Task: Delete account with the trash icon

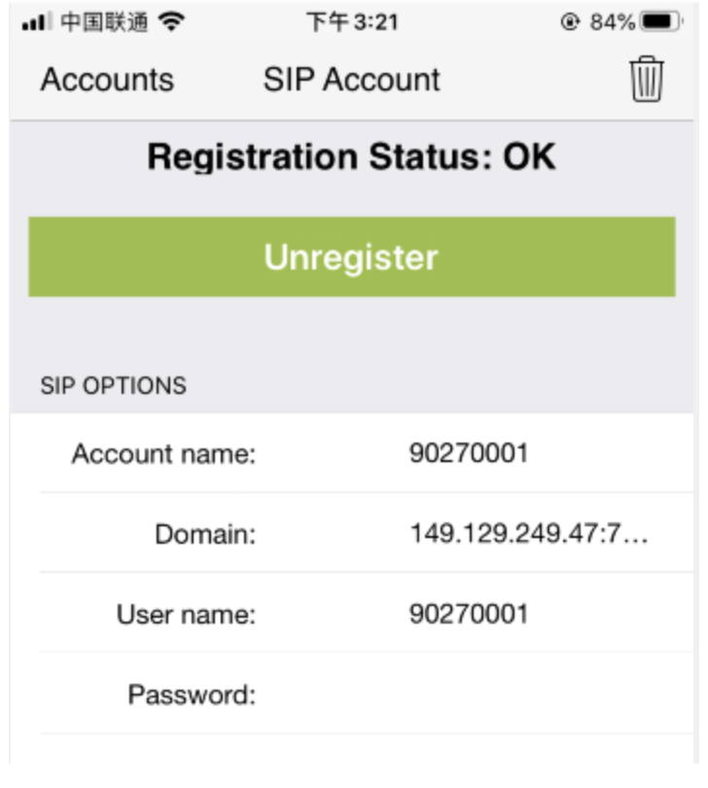Action: point(646,80)
